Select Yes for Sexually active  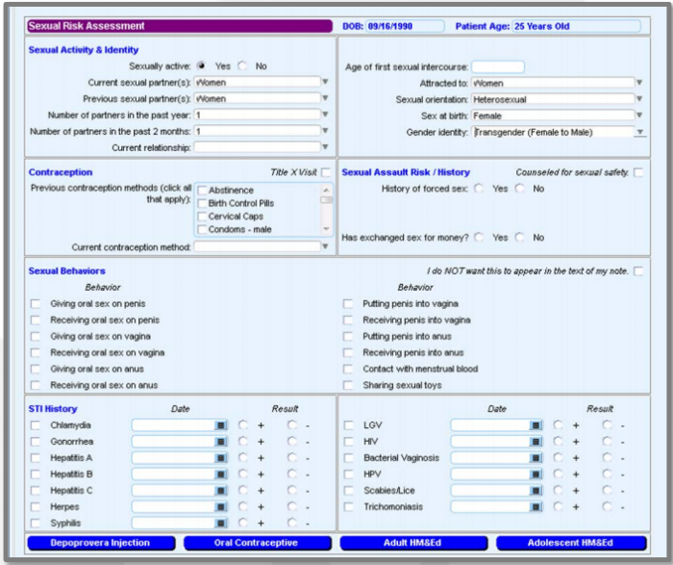201,65
